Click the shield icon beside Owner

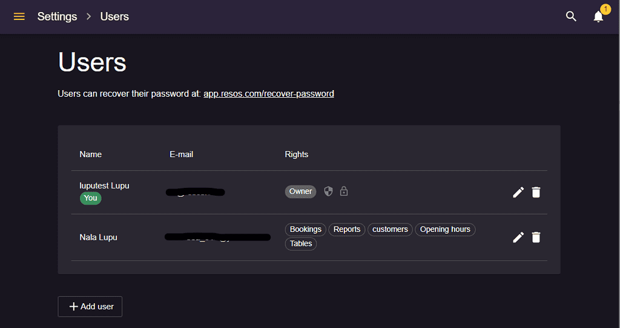point(328,191)
